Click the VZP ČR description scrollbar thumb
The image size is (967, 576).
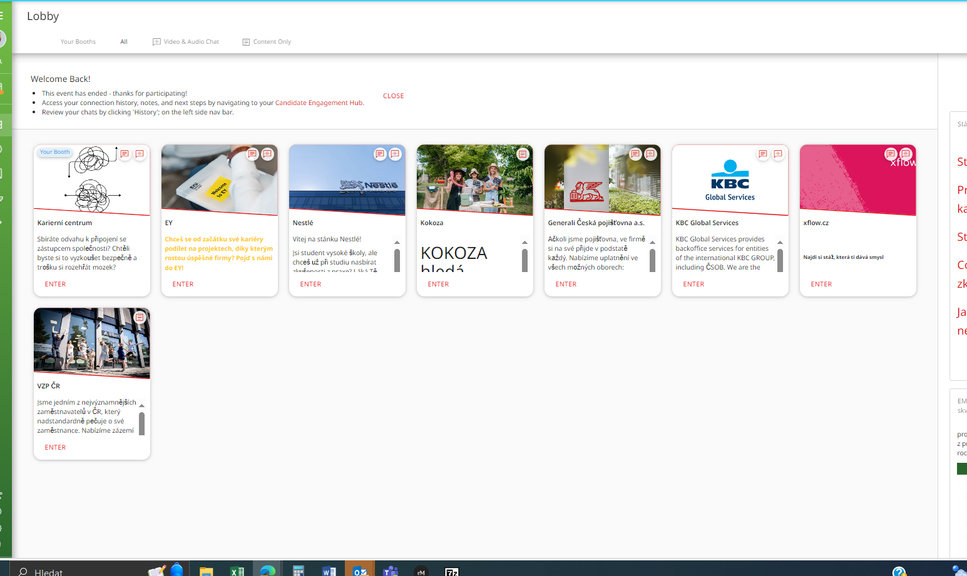tap(141, 423)
